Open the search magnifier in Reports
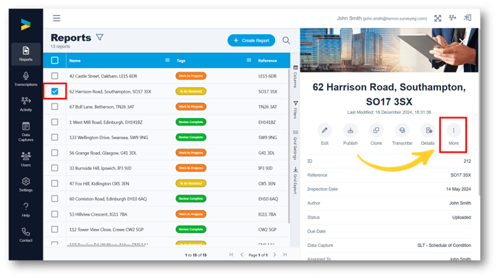 point(286,41)
